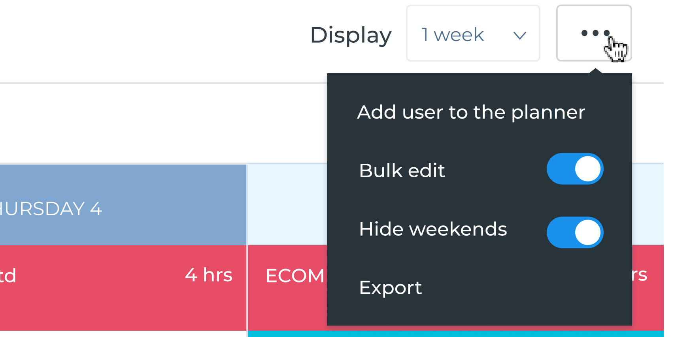This screenshot has width=676, height=337.
Task: Select "Add user to the planner"
Action: (x=471, y=112)
